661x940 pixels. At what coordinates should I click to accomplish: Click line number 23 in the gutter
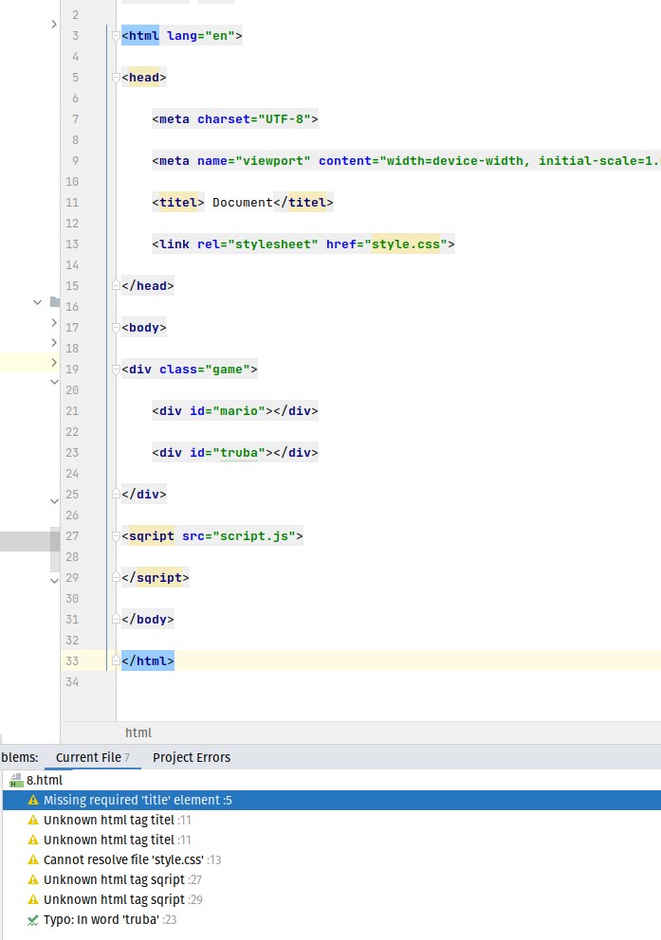(x=72, y=453)
